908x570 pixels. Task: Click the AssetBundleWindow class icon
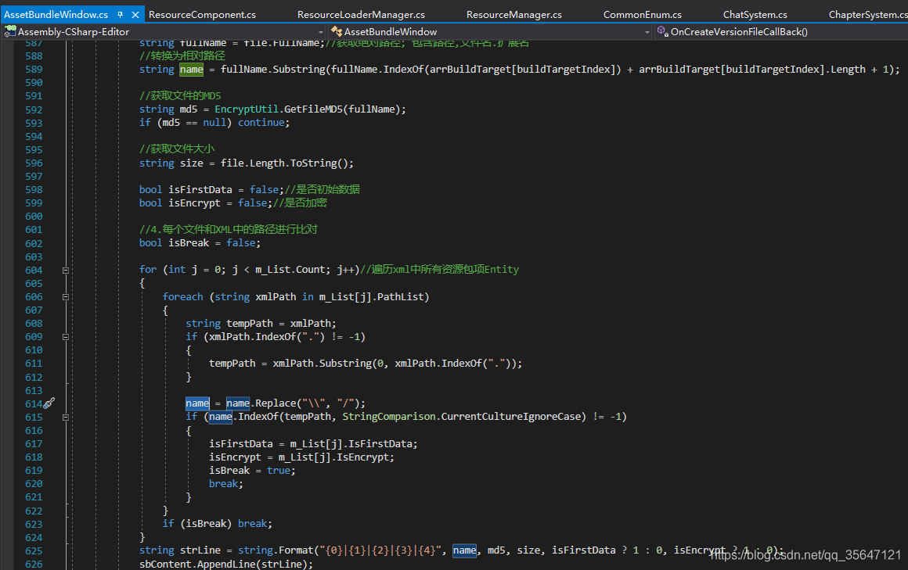[x=336, y=32]
